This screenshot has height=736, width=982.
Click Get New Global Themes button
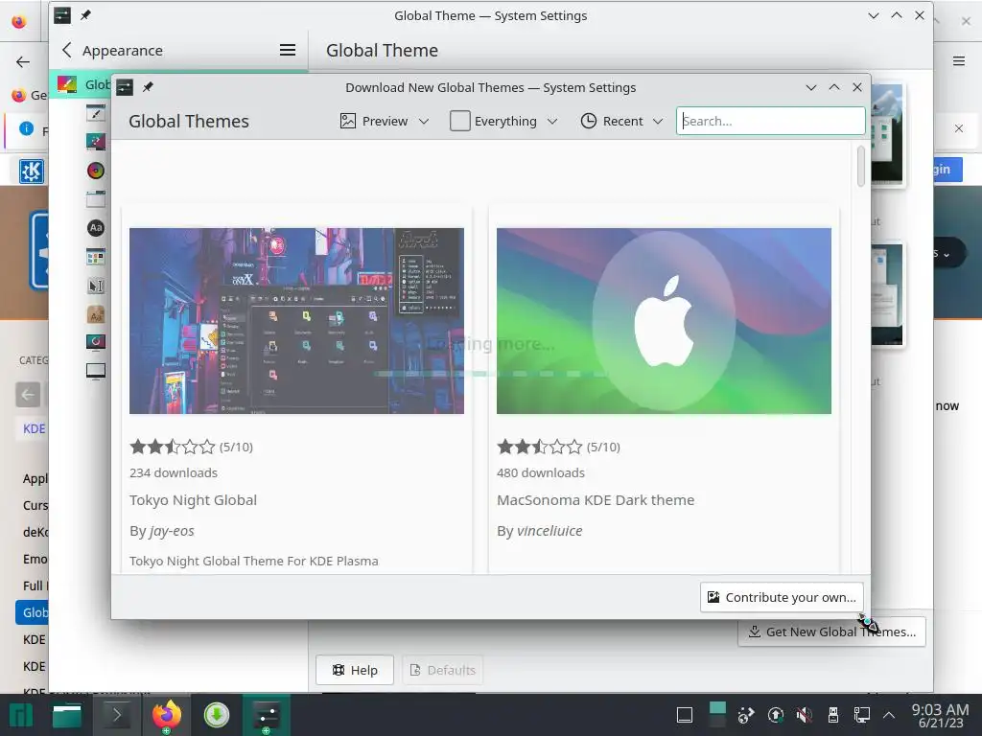point(831,632)
